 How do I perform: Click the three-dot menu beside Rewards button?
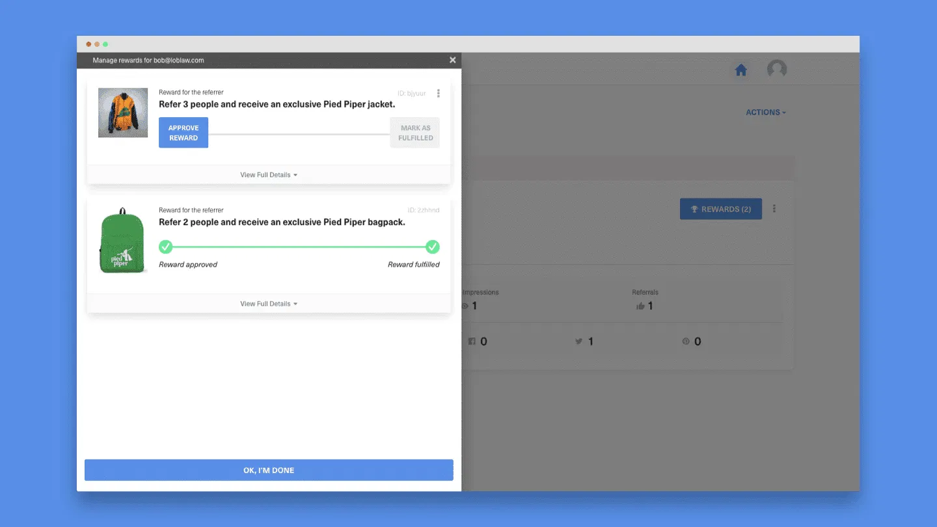point(774,209)
